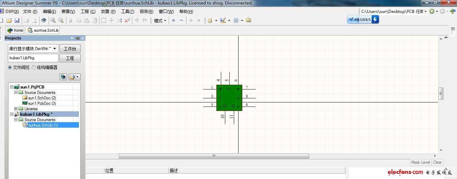Click the print icon in the toolbar
This screenshot has height=179, width=457.
tap(26, 20)
